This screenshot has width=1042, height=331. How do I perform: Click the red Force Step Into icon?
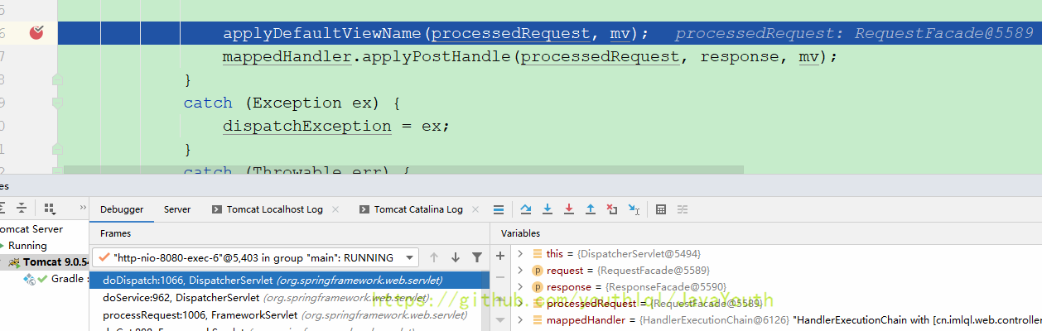pos(569,209)
